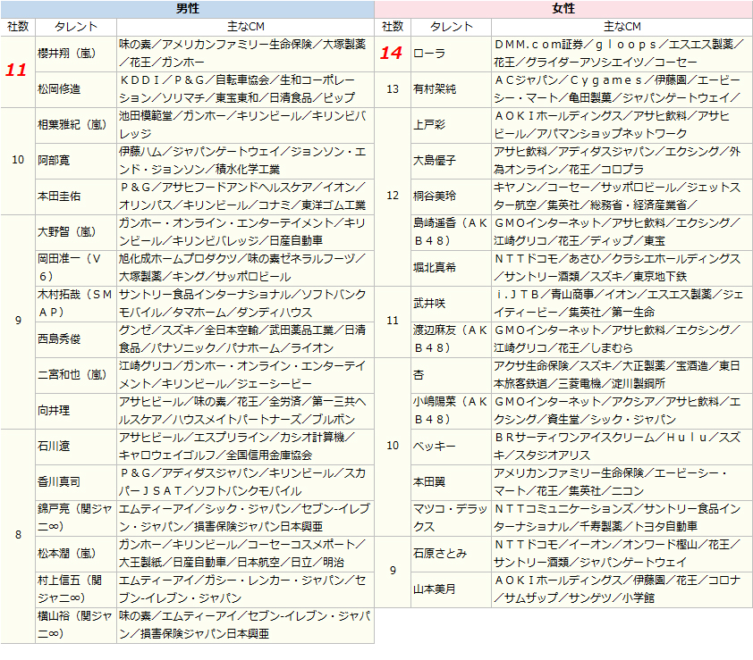Click 杏's CM list starting アクサ生命保険

coord(622,375)
